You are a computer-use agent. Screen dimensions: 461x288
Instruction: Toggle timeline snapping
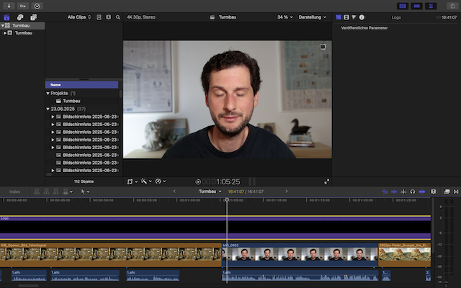coord(422,192)
